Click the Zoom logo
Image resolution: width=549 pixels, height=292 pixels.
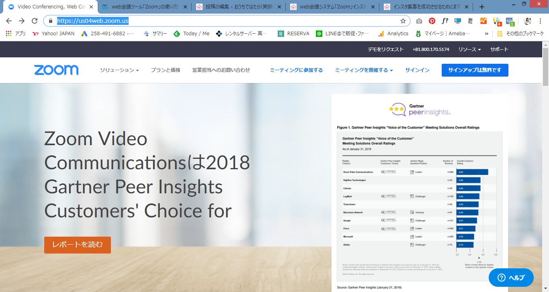56,70
